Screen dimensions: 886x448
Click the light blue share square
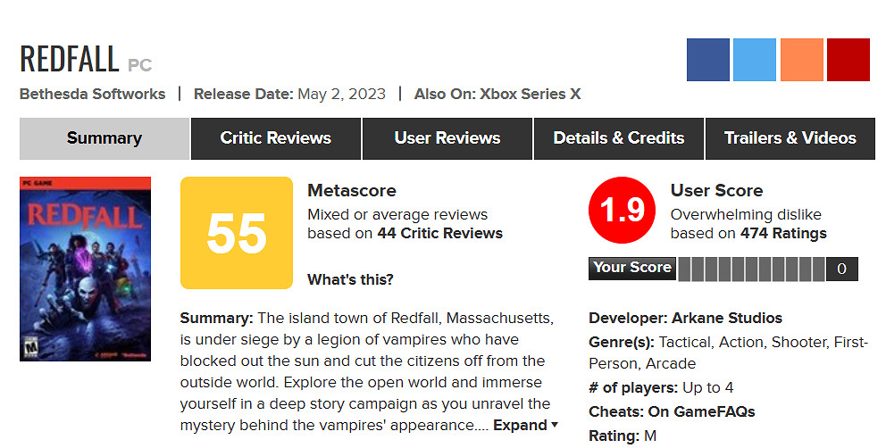pyautogui.click(x=755, y=60)
